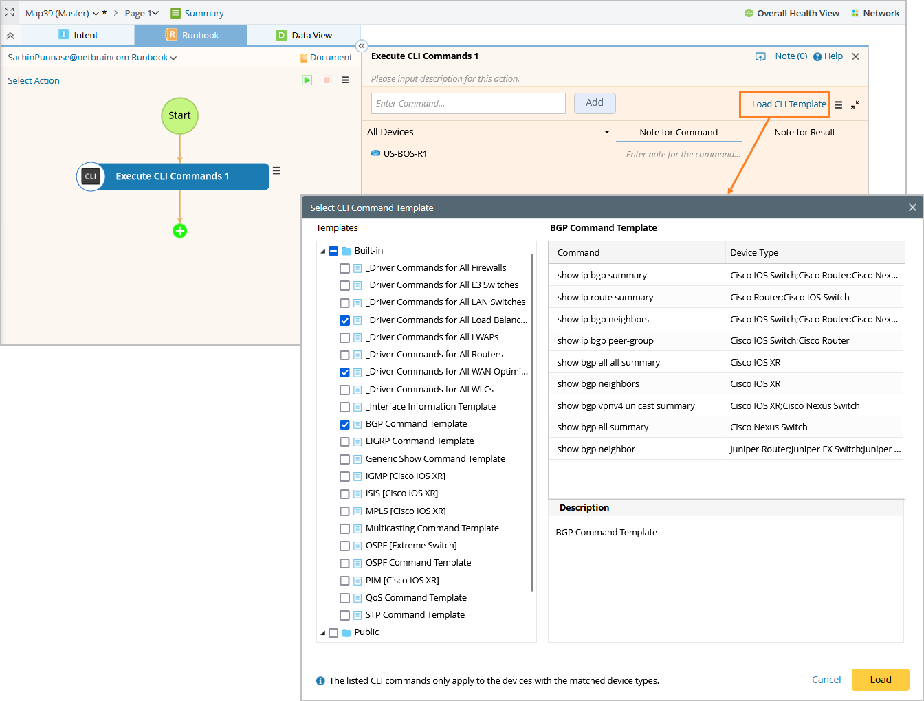
Task: Click the pop-out icon next to Note
Action: [760, 56]
